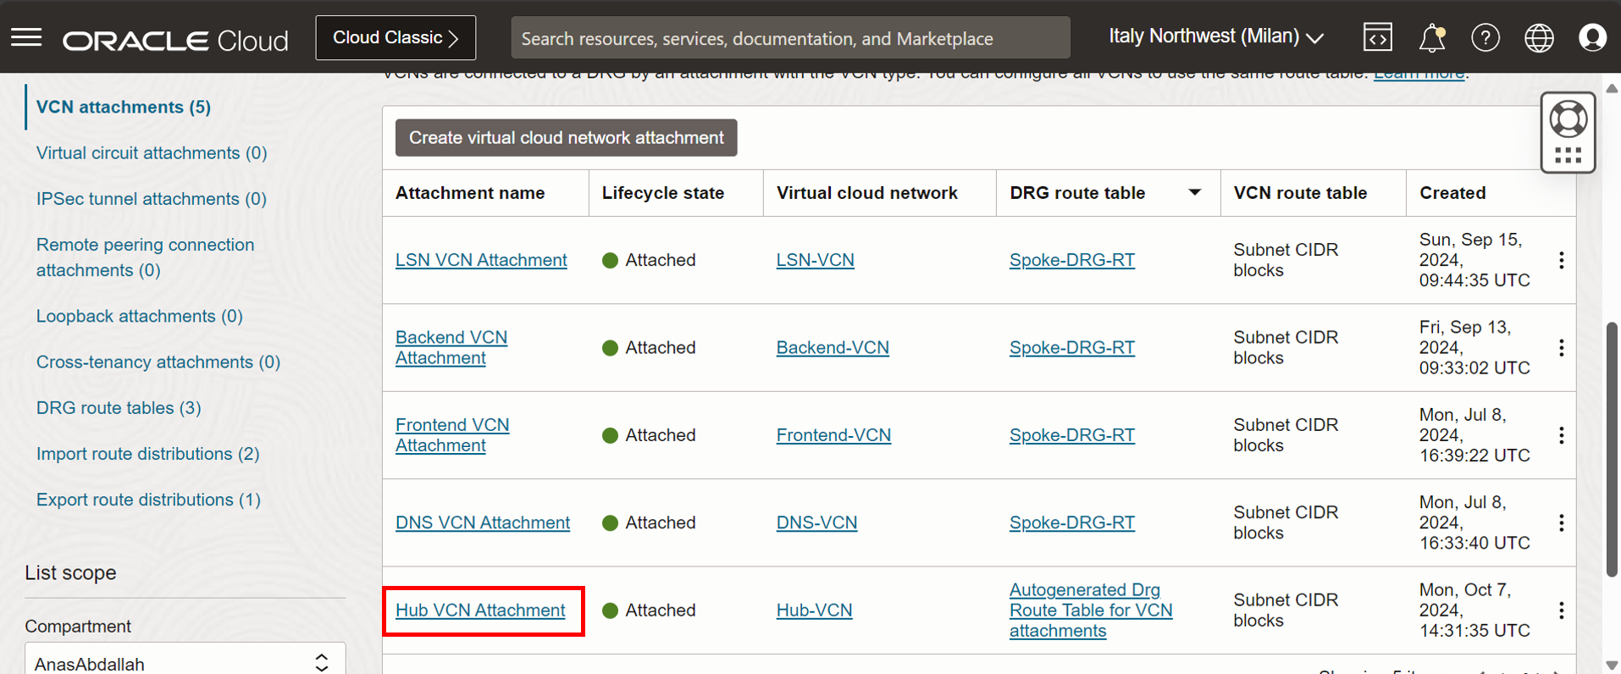Screen dimensions: 1621x674
Task: Open the Backend-VCN network link
Action: pyautogui.click(x=833, y=348)
